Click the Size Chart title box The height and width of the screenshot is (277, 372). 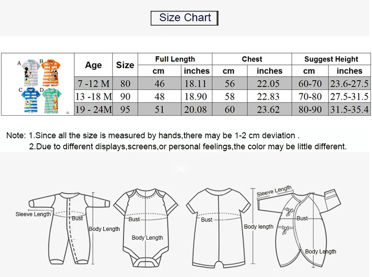coord(184,18)
